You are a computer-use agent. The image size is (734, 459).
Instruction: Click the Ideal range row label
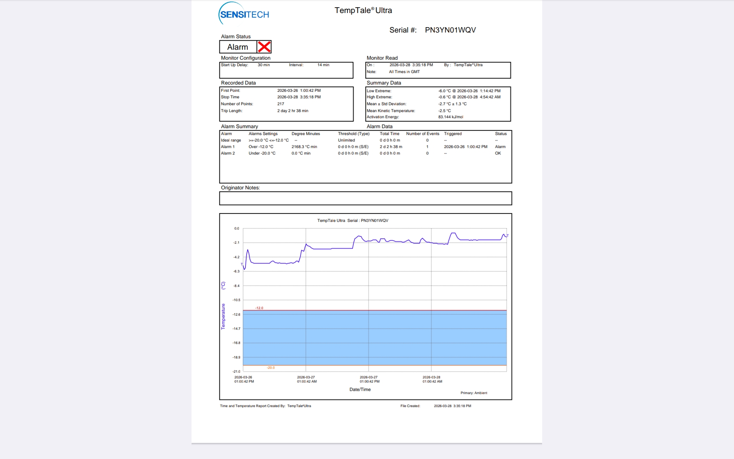click(x=231, y=140)
